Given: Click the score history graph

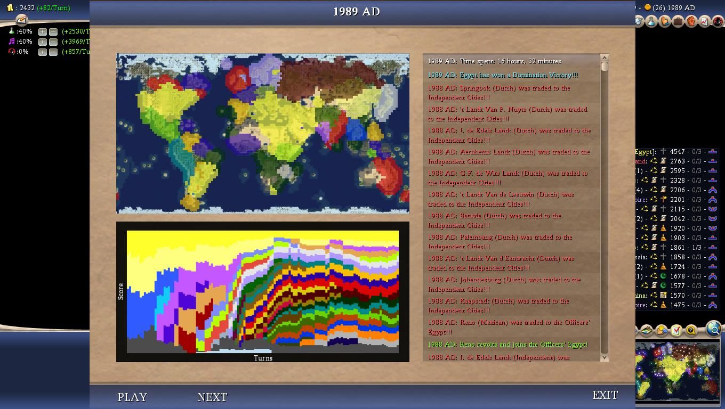Looking at the screenshot, I should [x=263, y=292].
